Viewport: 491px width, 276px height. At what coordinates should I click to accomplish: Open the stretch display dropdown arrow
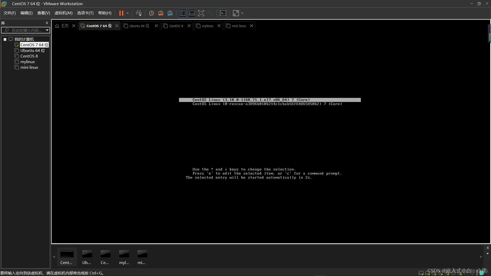coord(242,13)
